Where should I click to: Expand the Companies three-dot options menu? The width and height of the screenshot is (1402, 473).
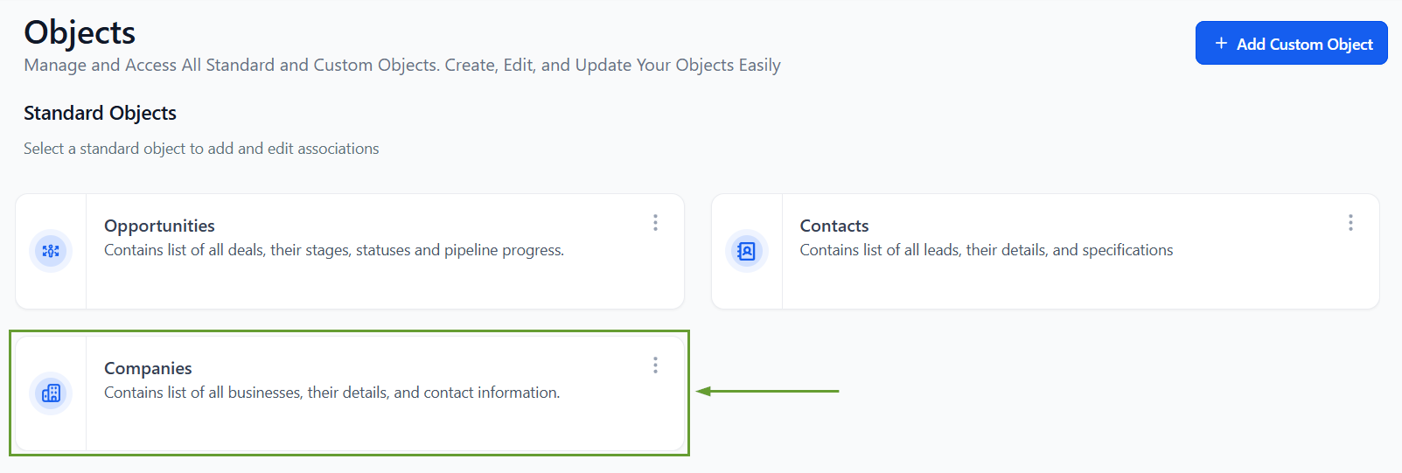(655, 365)
